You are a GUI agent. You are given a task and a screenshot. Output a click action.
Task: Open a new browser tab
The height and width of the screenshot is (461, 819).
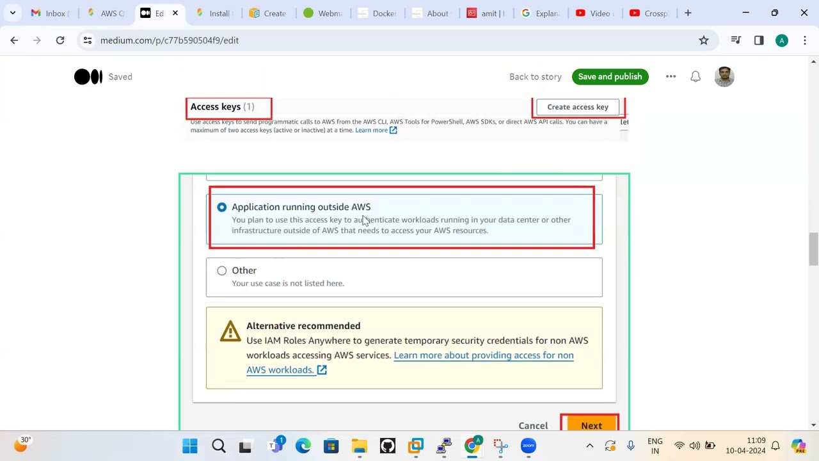[x=688, y=13]
